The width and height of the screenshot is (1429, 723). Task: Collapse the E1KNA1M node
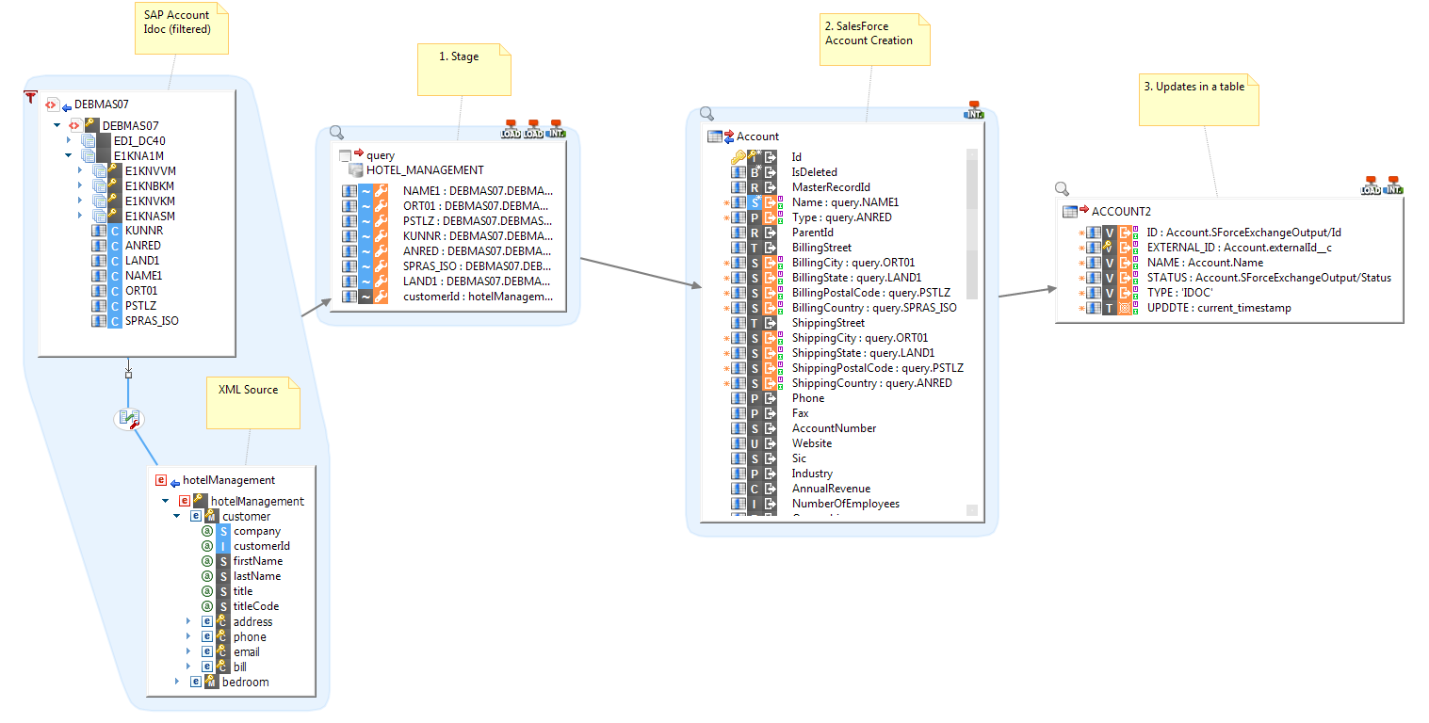tap(69, 155)
